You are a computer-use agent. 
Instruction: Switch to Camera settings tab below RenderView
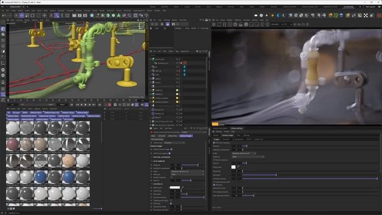click(236, 128)
